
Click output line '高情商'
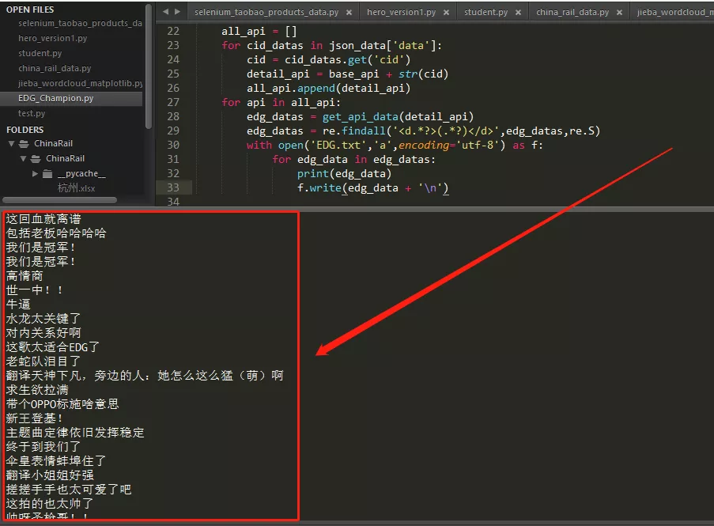(25, 276)
